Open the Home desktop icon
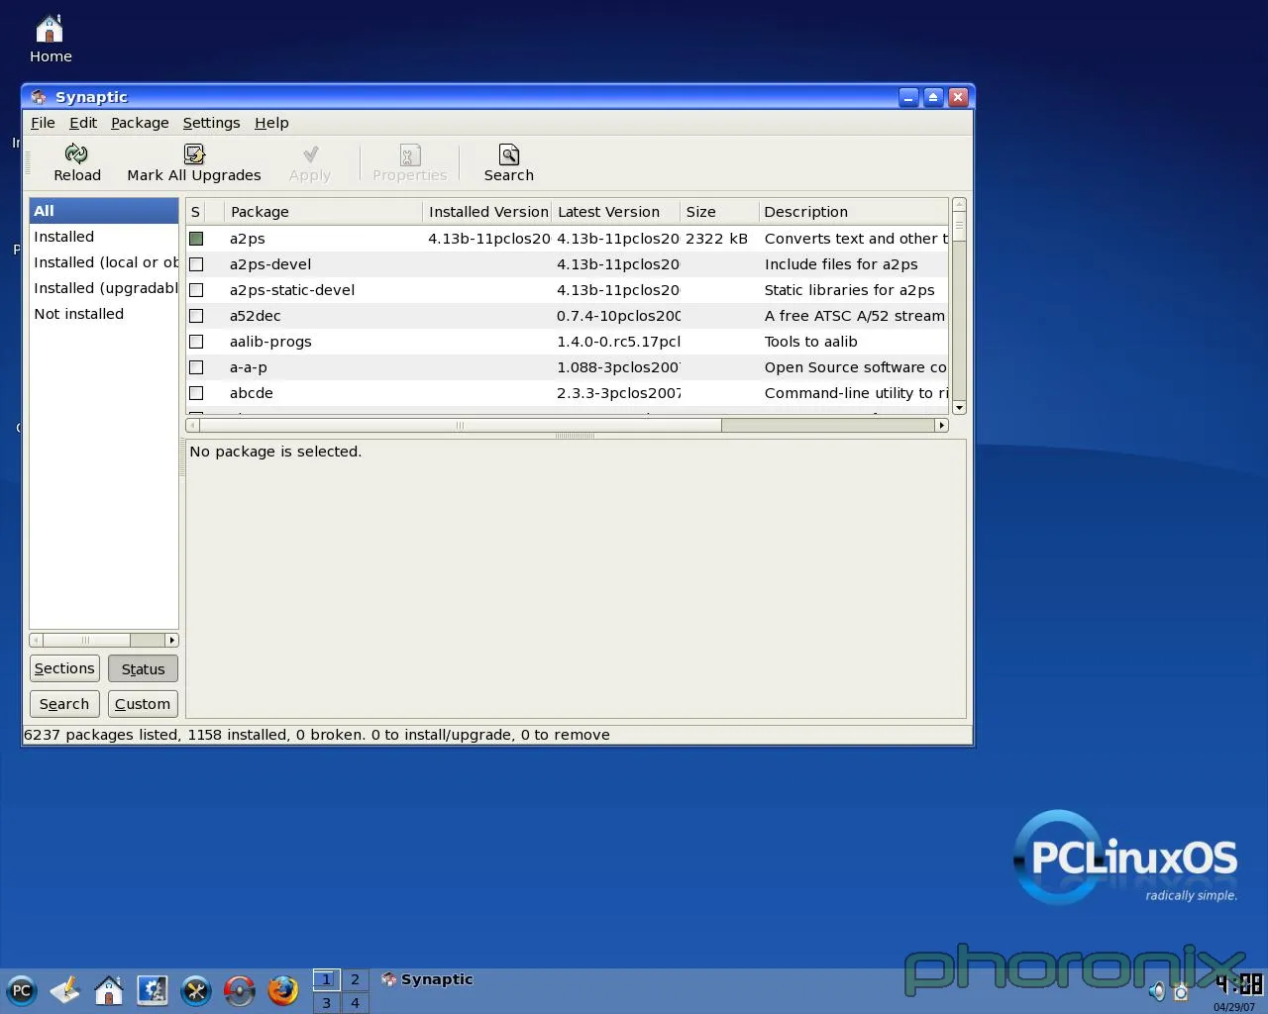Image resolution: width=1268 pixels, height=1014 pixels. pyautogui.click(x=50, y=40)
